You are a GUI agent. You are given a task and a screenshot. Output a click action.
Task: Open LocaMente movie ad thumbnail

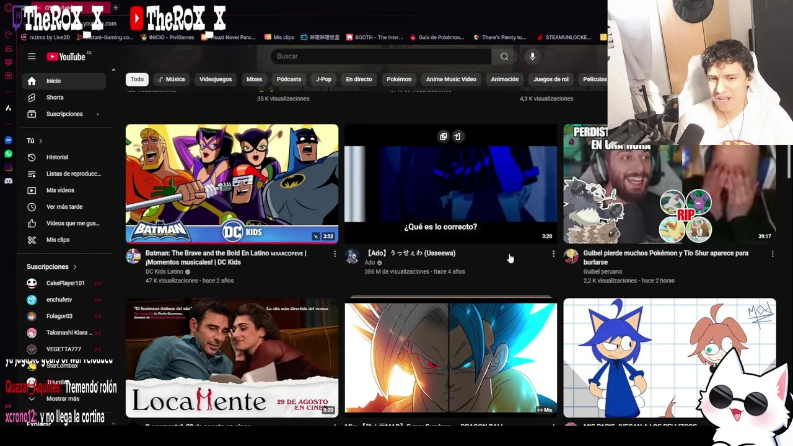point(232,358)
